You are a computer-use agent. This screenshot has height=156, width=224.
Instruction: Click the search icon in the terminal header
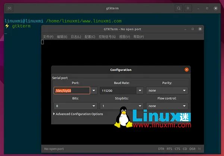[x=179, y=8]
